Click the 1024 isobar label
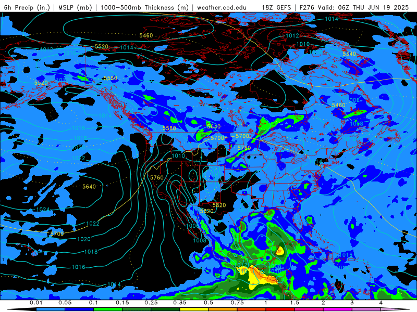 point(43,210)
